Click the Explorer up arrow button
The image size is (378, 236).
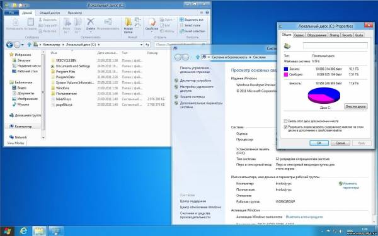(29, 45)
